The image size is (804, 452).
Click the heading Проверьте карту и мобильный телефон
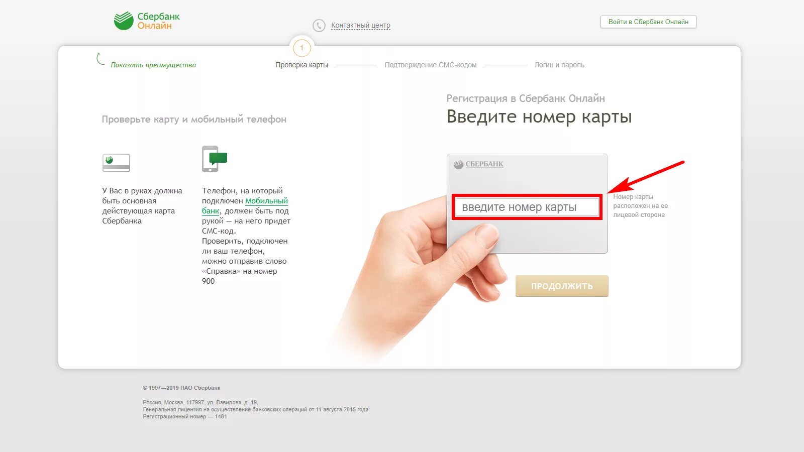click(x=194, y=120)
